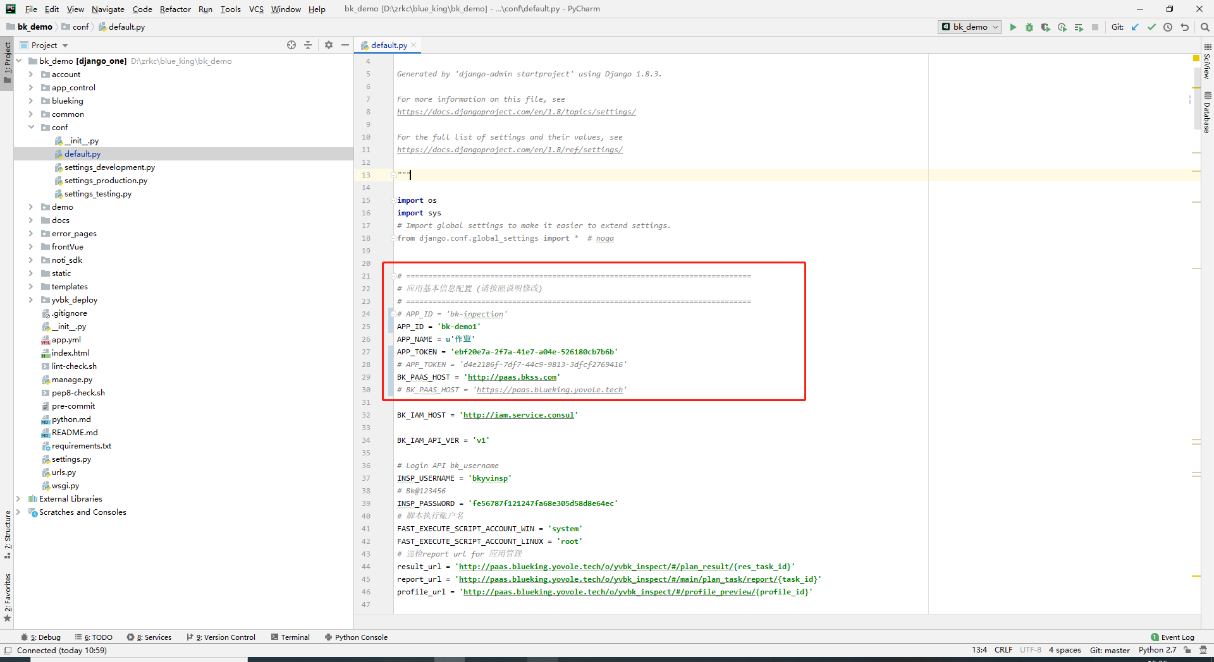Viewport: 1214px width, 662px height.
Task: Rollback changes with undo arrow
Action: 1185,27
